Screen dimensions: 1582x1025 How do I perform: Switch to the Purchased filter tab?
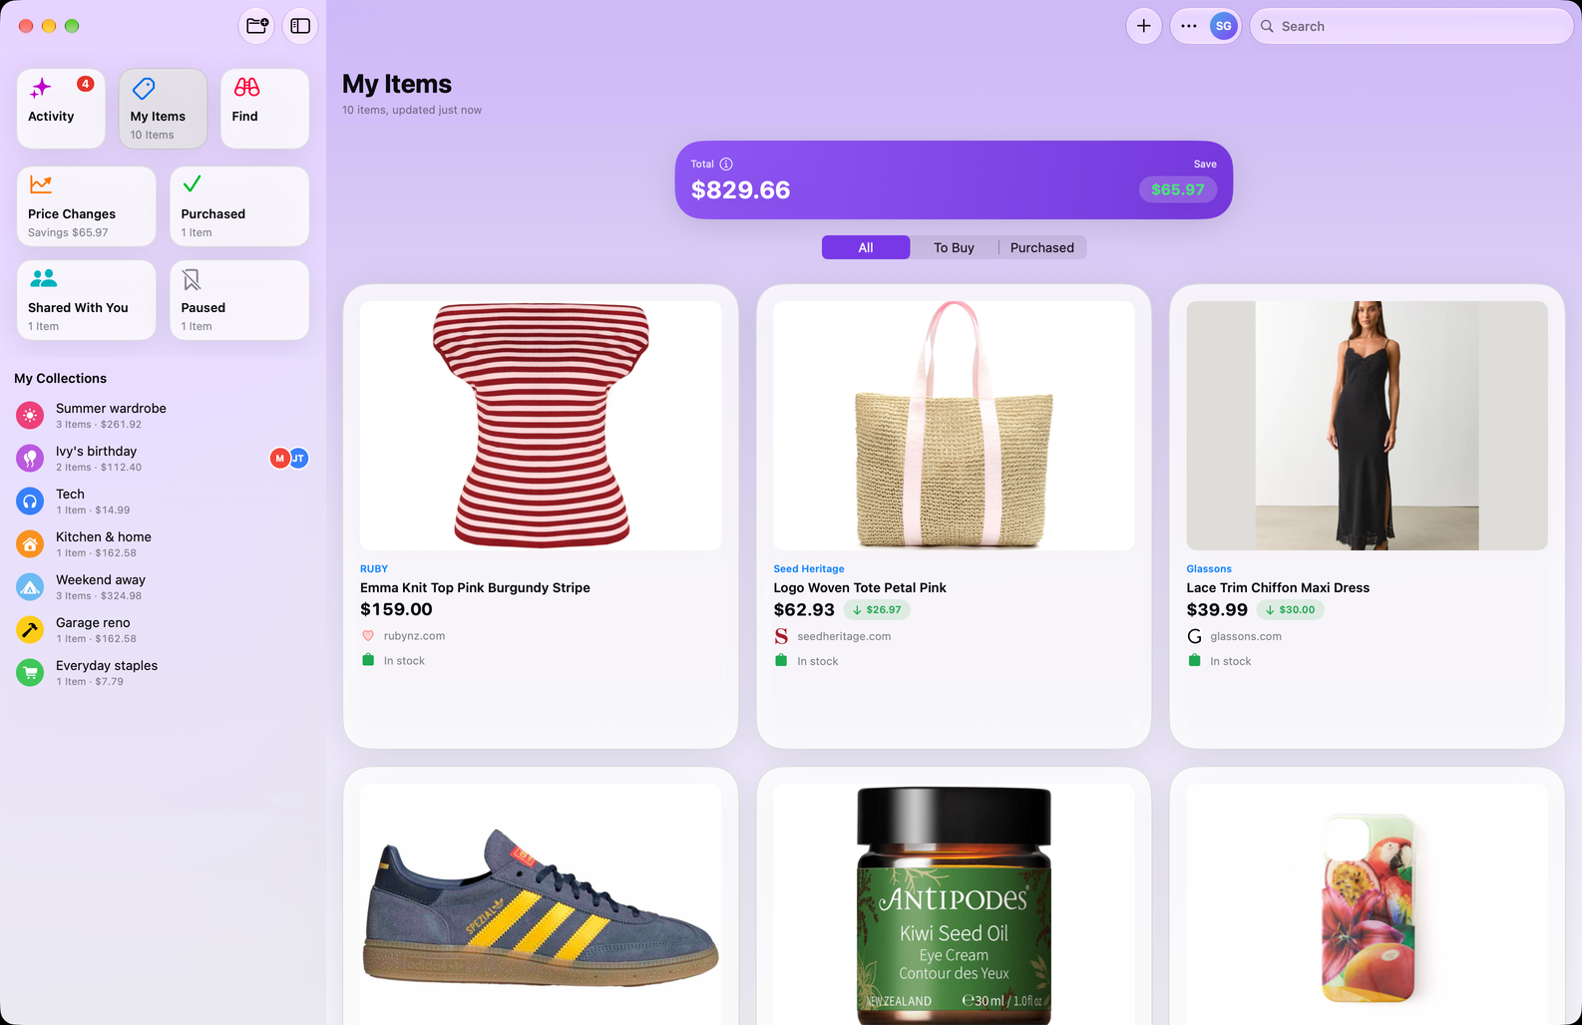pos(1041,247)
